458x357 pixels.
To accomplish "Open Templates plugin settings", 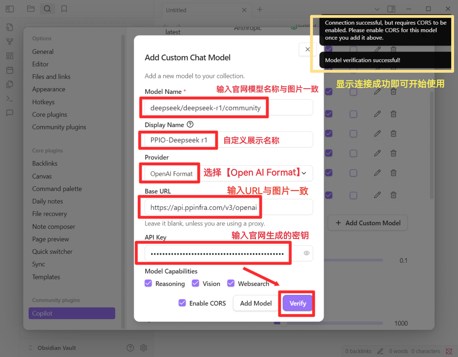I will coord(46,277).
